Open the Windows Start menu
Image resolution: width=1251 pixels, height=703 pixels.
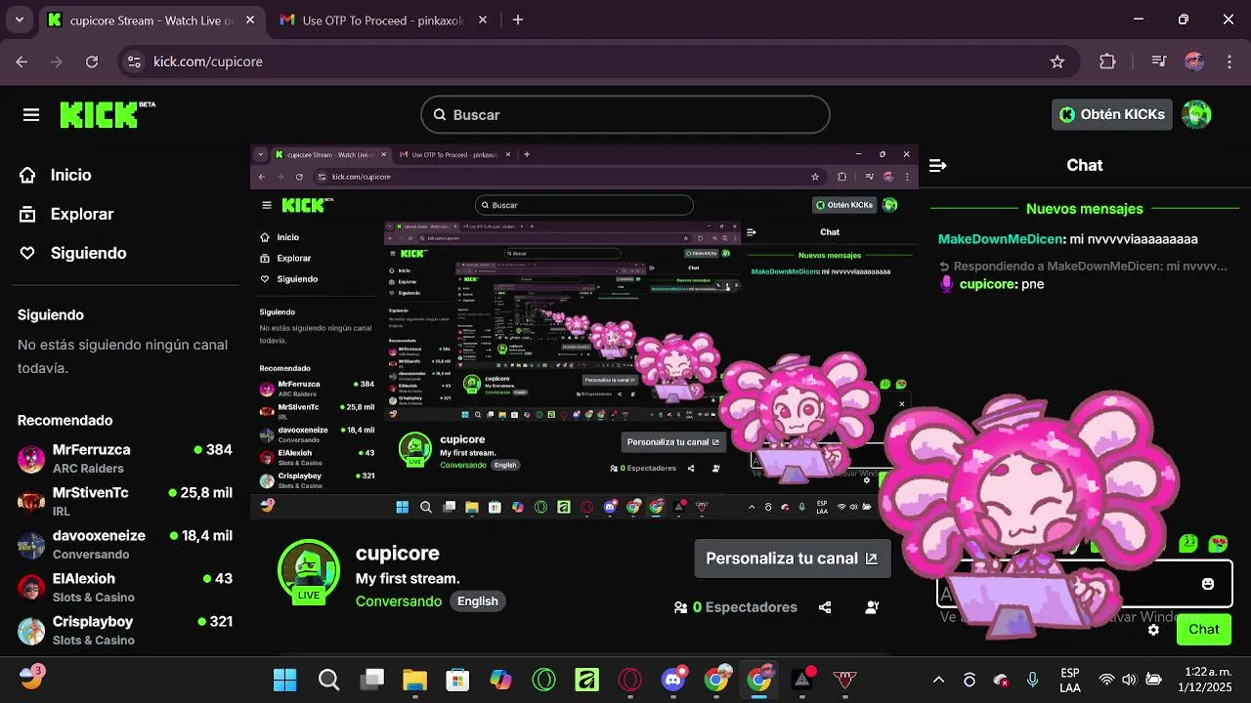tap(285, 680)
